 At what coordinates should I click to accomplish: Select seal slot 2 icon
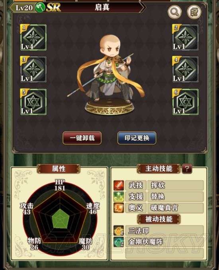click(x=186, y=37)
